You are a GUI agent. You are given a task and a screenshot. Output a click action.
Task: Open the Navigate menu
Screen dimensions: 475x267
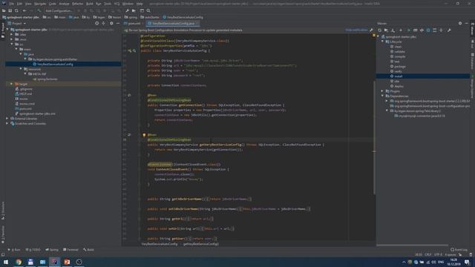pyautogui.click(x=40, y=4)
